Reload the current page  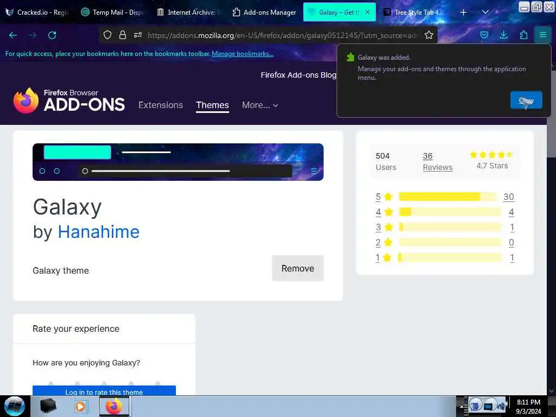[52, 35]
